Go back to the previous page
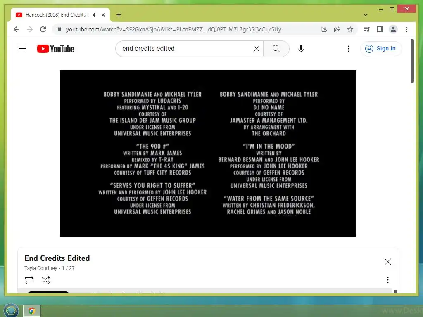This screenshot has height=317, width=423. tap(17, 29)
